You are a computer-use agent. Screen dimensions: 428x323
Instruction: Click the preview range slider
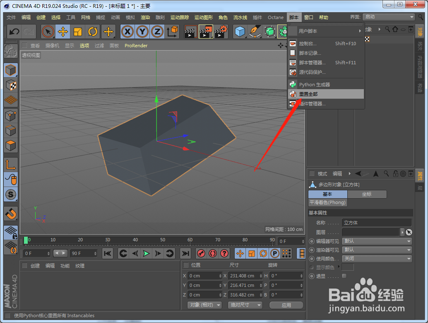pos(60,253)
